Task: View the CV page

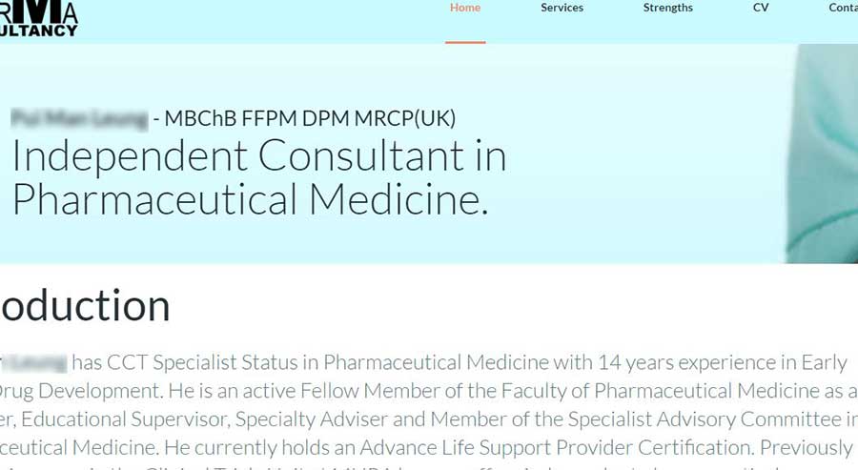Action: pos(761,8)
